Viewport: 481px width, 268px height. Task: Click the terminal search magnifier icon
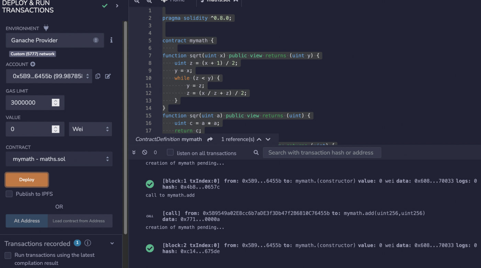coord(256,153)
